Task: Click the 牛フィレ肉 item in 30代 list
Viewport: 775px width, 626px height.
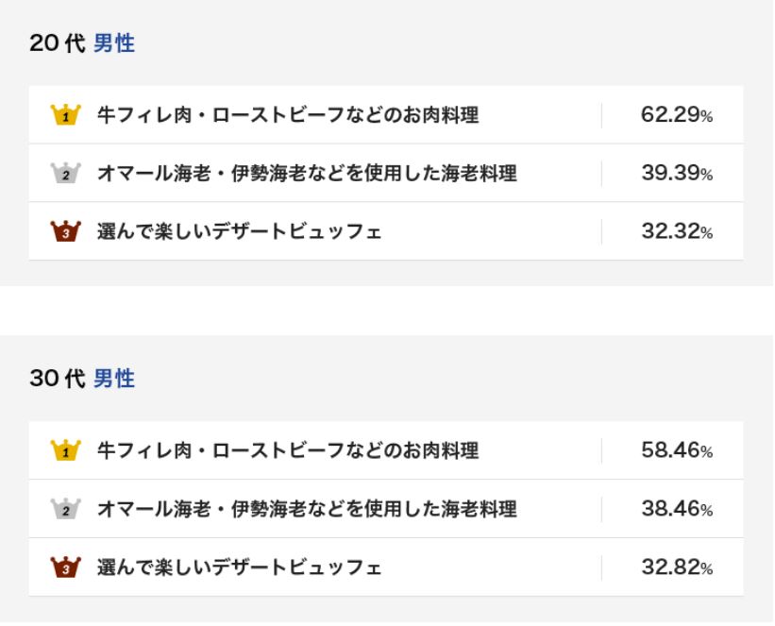Action: click(288, 451)
